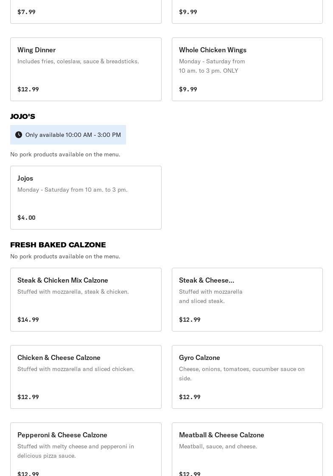The height and width of the screenshot is (476, 333).
Task: Click the $9.99 item card at top right
Action: (x=247, y=11)
